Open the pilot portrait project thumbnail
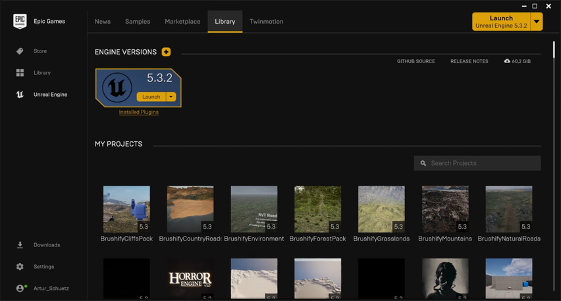The height and width of the screenshot is (301, 561). click(445, 279)
